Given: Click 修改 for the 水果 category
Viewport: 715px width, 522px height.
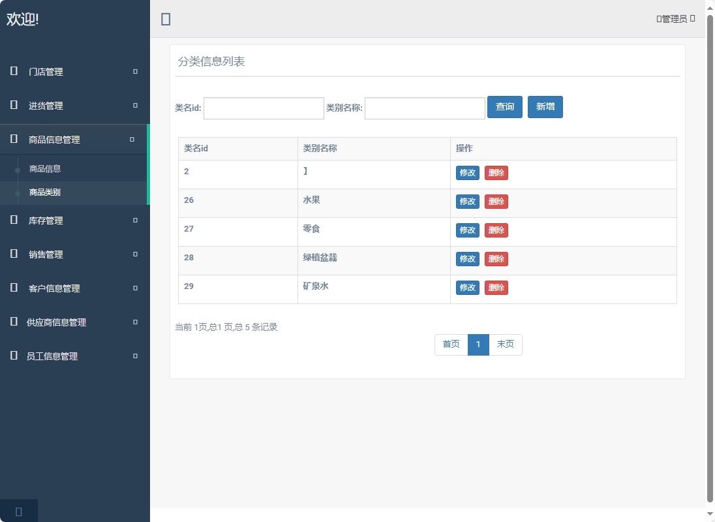Looking at the screenshot, I should coord(468,202).
